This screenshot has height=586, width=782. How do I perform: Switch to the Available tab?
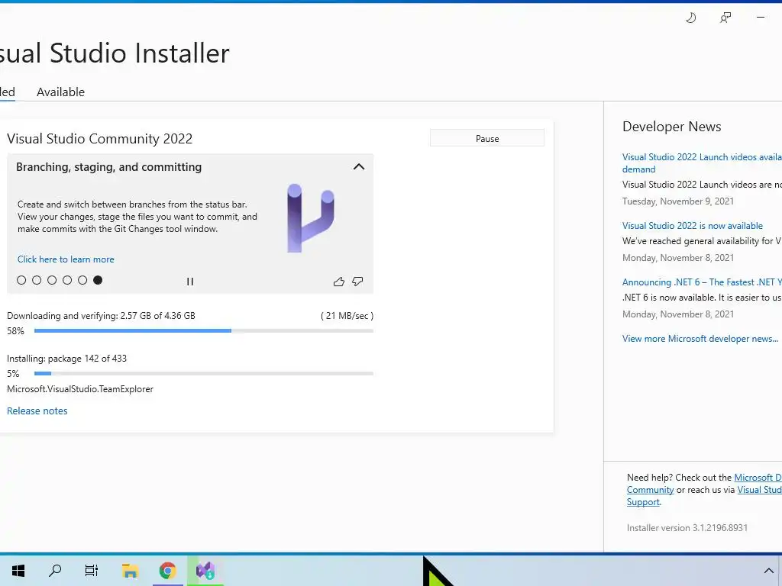pos(61,92)
